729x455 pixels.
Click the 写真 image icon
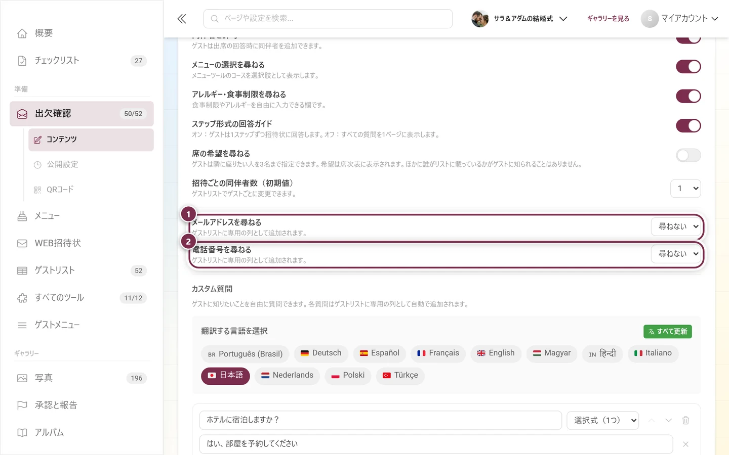tap(22, 378)
